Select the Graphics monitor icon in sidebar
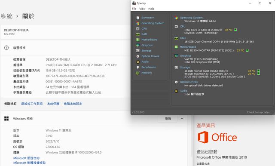275x166 pixels. (138, 45)
